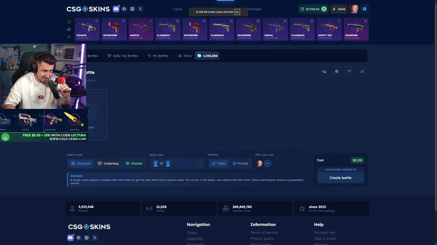The width and height of the screenshot is (437, 245).
Task: Open the user profile avatar in the header
Action: click(354, 9)
